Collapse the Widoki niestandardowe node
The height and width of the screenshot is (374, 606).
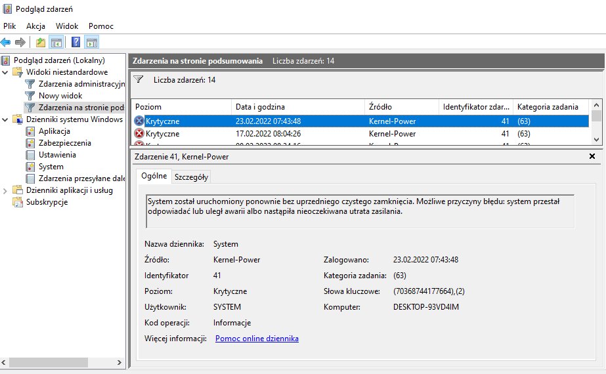coord(5,72)
